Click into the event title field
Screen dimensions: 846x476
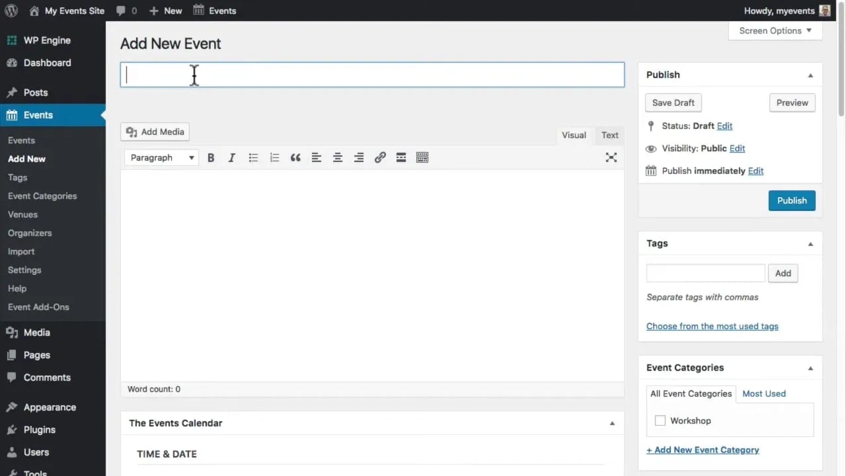point(372,75)
